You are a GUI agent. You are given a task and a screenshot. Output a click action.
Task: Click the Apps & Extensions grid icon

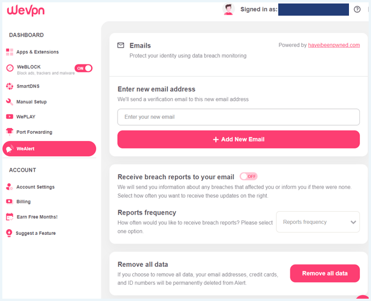coord(9,52)
